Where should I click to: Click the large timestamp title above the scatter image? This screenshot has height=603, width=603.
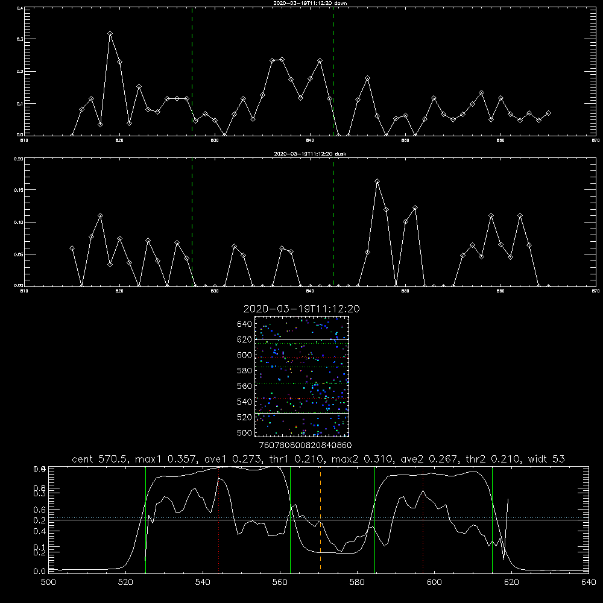[301, 309]
